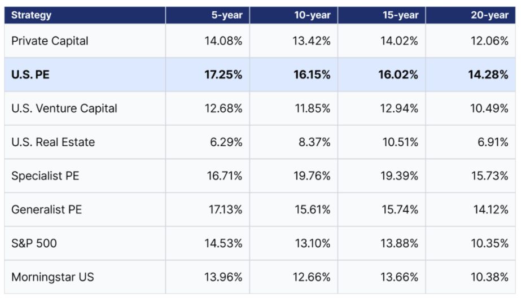Click the U.S. Real Estate label
521x298 pixels.
pos(53,142)
